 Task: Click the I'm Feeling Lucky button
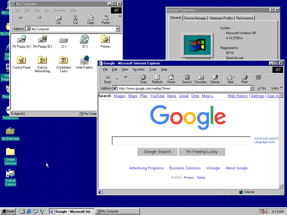(x=202, y=152)
